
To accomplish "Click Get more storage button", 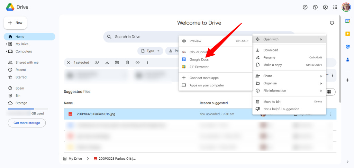I will click(x=27, y=123).
